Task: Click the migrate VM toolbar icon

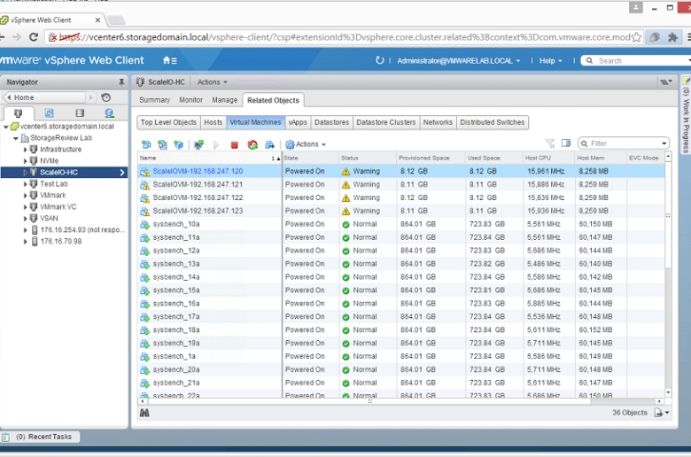Action: (269, 144)
